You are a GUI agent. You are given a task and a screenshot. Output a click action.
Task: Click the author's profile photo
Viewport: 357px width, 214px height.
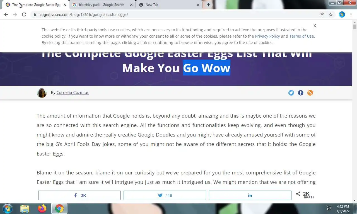click(42, 93)
